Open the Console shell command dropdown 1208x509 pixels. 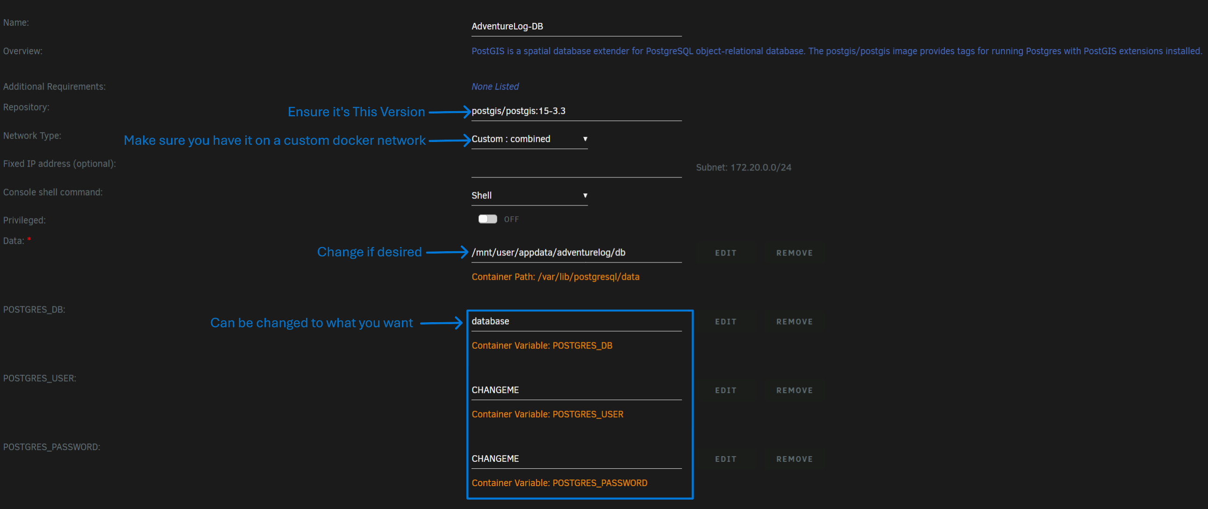(x=529, y=196)
